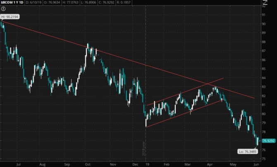This screenshot has height=167, width=277.
Task: Click the Jun label on time axis
Action: pyautogui.click(x=256, y=165)
